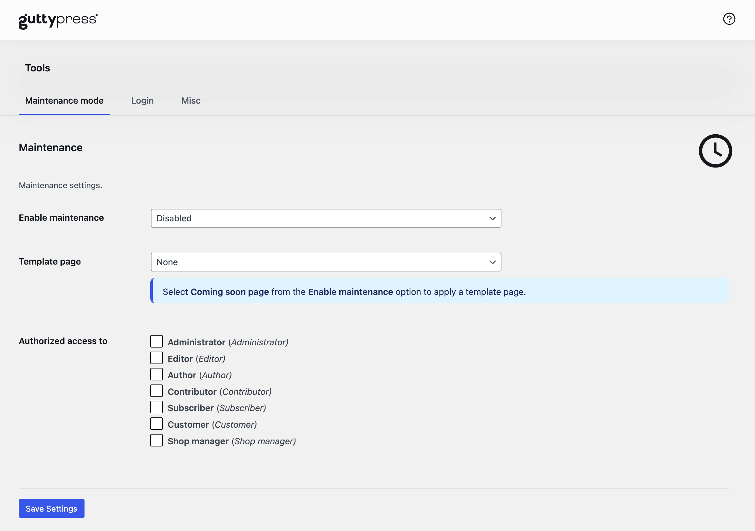The image size is (755, 531).
Task: Click the Maintenance section heading
Action: coord(51,147)
